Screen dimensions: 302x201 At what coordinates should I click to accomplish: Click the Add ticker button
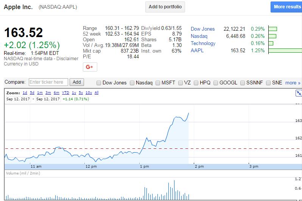77,82
